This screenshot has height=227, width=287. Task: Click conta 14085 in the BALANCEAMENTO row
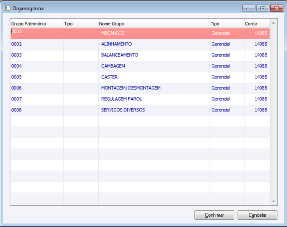click(261, 55)
